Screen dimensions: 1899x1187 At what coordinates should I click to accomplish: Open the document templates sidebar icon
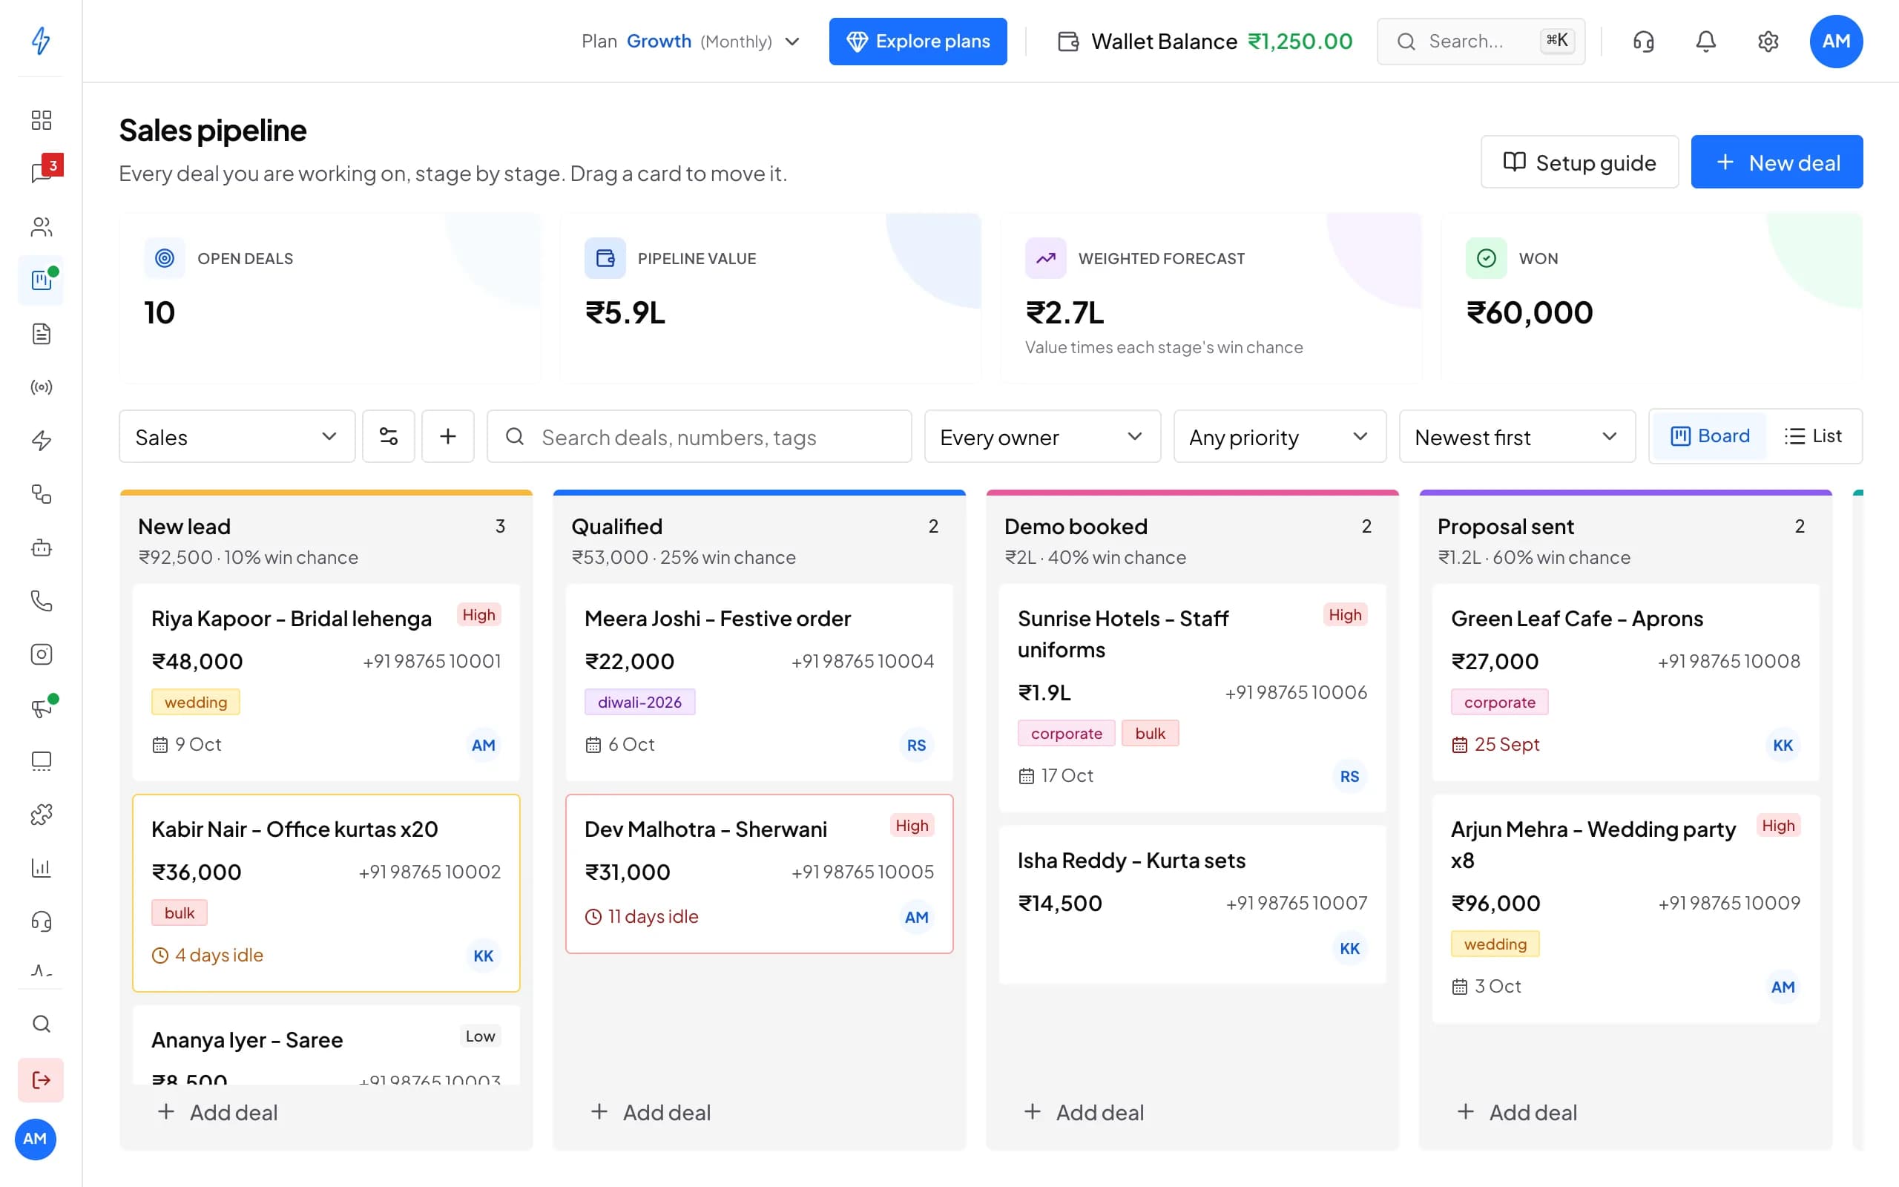(41, 334)
